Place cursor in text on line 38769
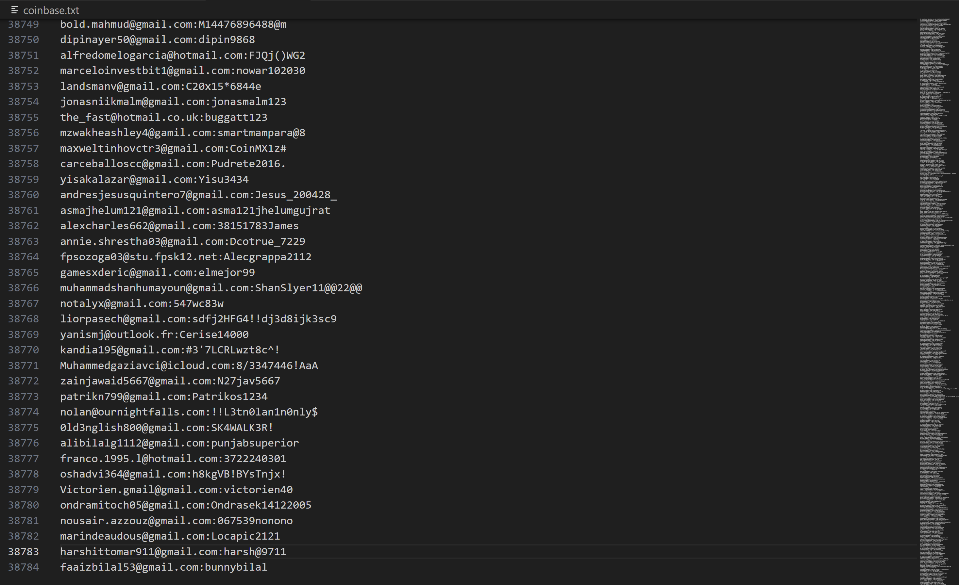959x585 pixels. tap(154, 334)
